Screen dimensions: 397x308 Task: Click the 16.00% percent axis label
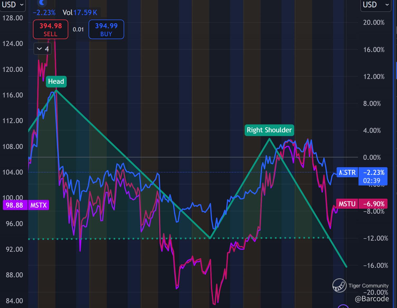pyautogui.click(x=374, y=50)
